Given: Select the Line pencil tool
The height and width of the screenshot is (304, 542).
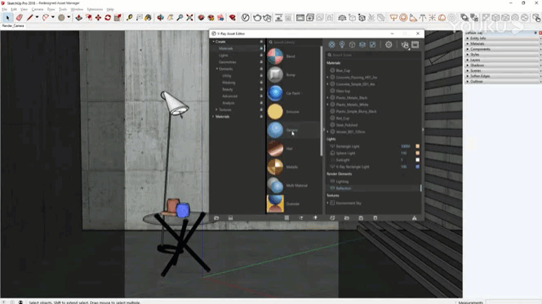Looking at the screenshot, I should [x=29, y=17].
